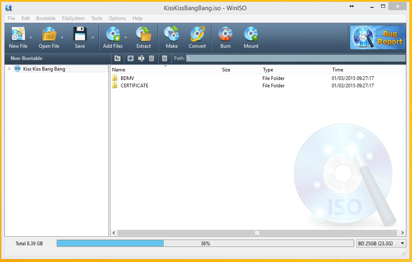The width and height of the screenshot is (412, 262).
Task: Click File Folder type of CERTIFICATE row
Action: pos(273,85)
